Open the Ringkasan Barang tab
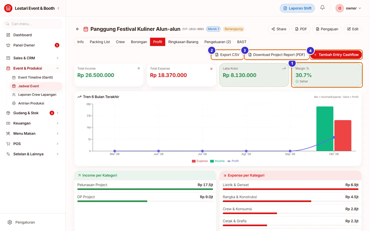This screenshot has height=231, width=370. point(183,42)
